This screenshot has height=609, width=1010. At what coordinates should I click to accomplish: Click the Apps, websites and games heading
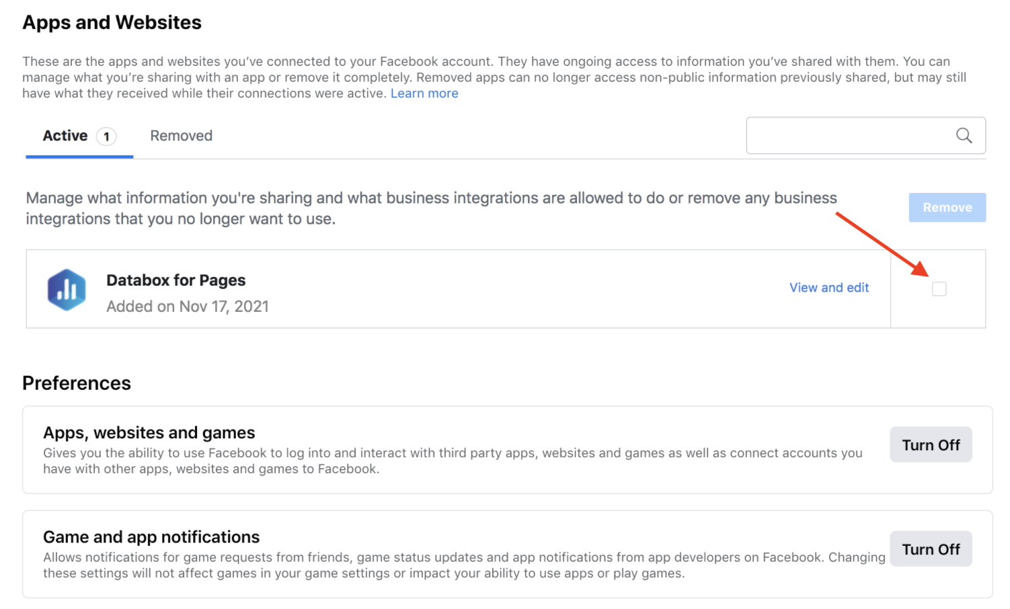tap(149, 432)
